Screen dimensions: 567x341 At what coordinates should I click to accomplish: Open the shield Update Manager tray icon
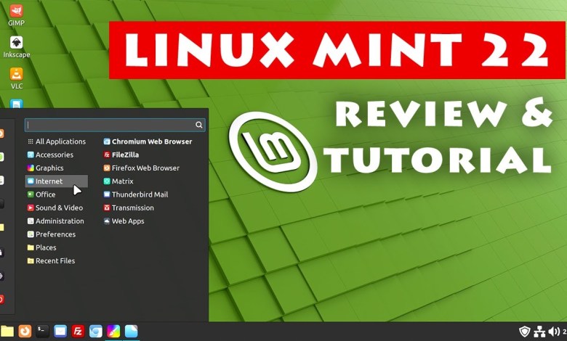pyautogui.click(x=525, y=332)
